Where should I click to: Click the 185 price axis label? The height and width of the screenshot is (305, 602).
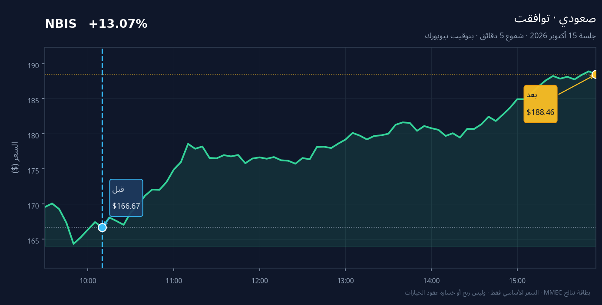click(x=34, y=100)
